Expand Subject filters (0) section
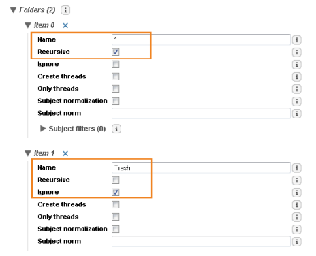316x256 pixels. (x=43, y=129)
